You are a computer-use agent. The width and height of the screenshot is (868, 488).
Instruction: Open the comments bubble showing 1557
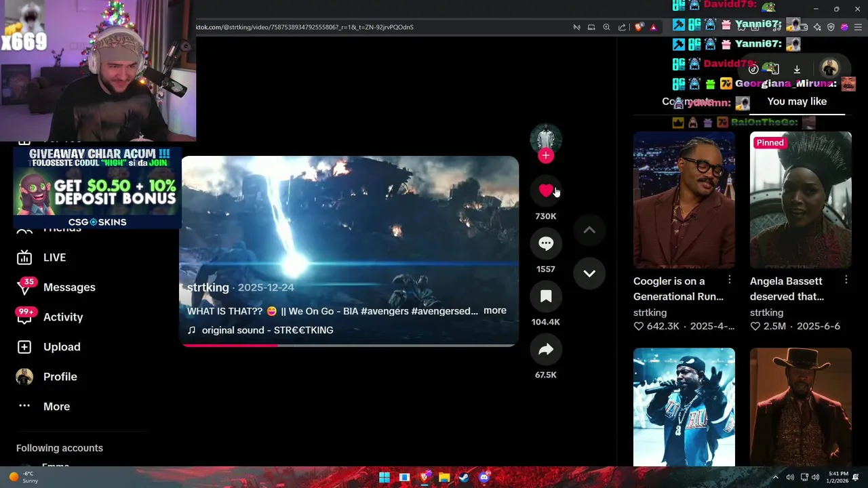coord(546,243)
